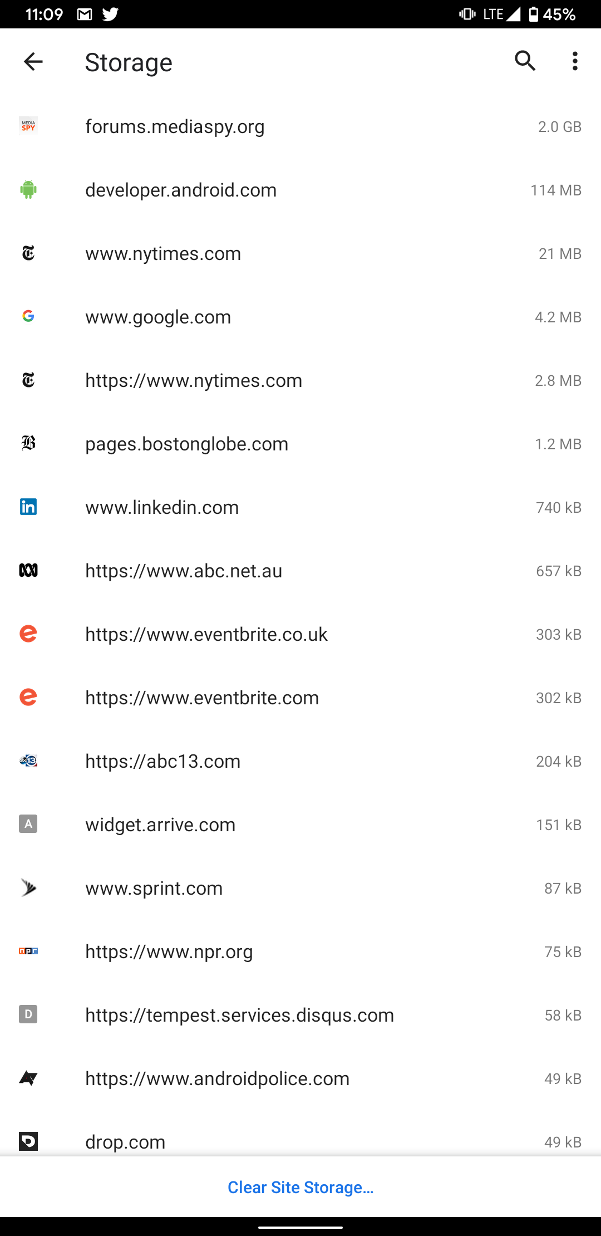
Task: Tap the battery icon in status bar
Action: [534, 14]
